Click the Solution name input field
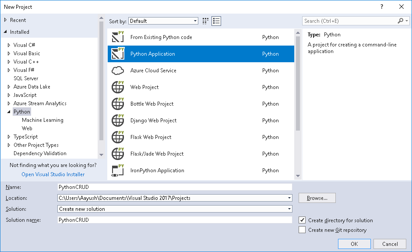This screenshot has width=412, height=252. pos(175,220)
